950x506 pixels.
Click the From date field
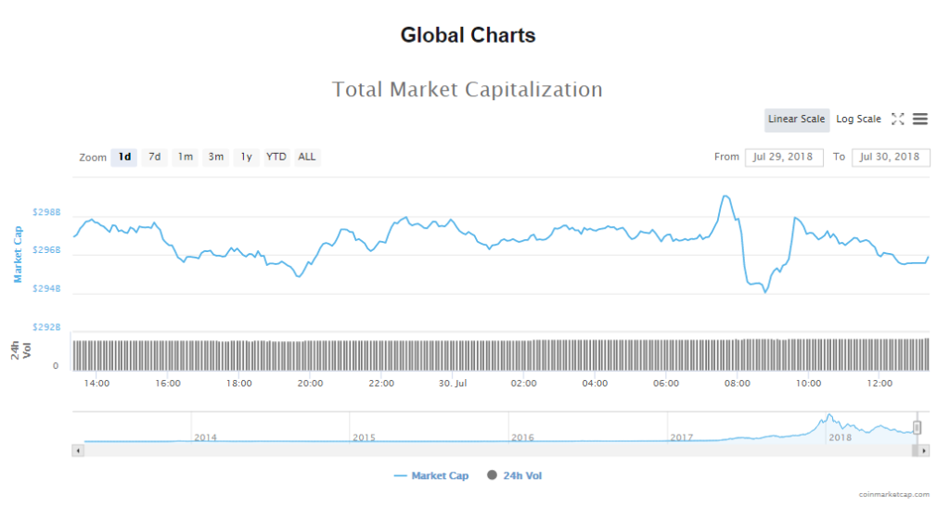click(x=783, y=157)
